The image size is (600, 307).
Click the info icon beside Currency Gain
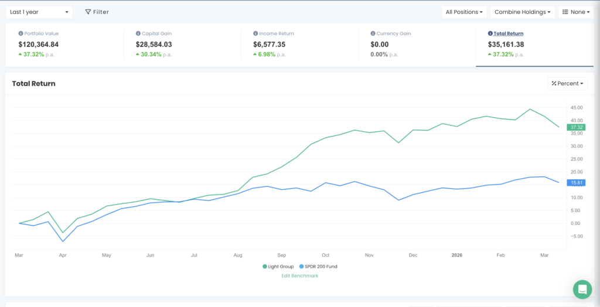pyautogui.click(x=373, y=34)
